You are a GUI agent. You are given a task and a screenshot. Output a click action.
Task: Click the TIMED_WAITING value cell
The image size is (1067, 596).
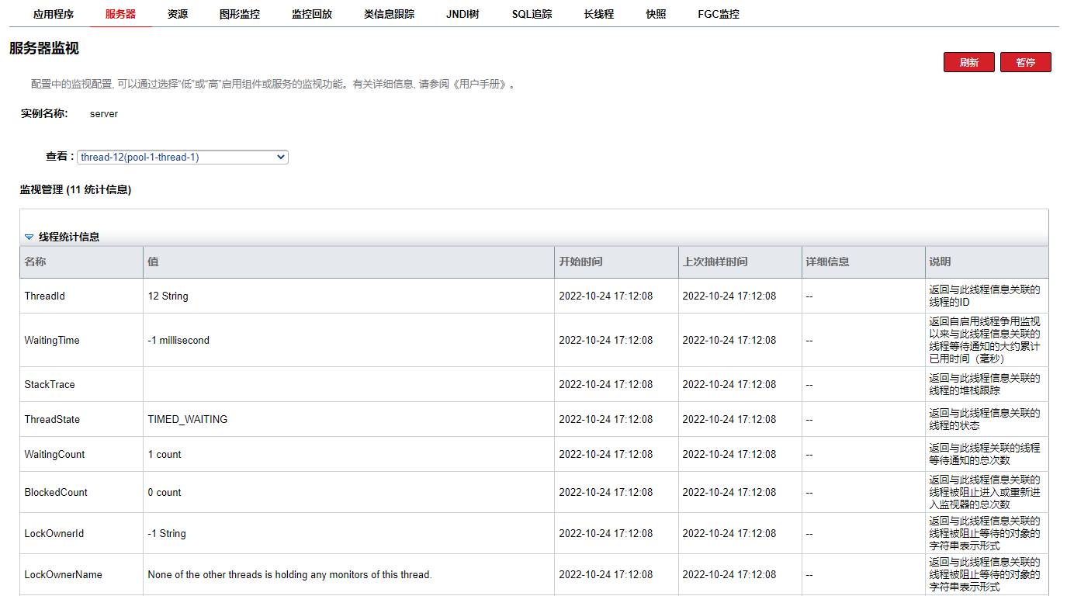click(x=188, y=419)
